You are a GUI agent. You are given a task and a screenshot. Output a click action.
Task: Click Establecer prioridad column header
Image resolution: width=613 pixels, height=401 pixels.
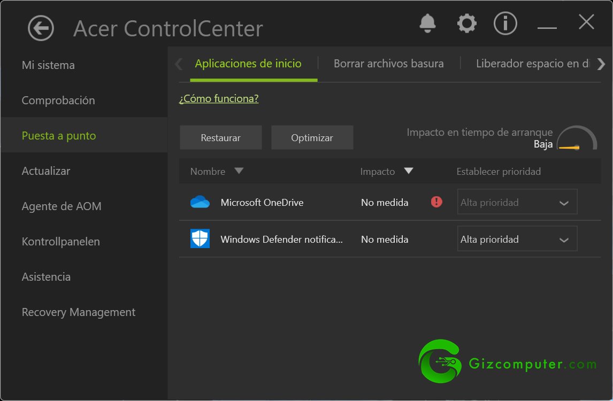[499, 171]
